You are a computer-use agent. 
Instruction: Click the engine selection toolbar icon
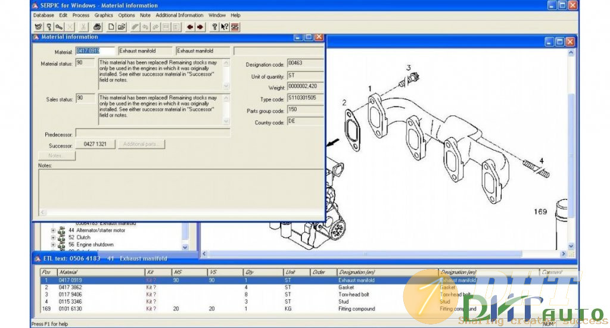click(x=38, y=27)
